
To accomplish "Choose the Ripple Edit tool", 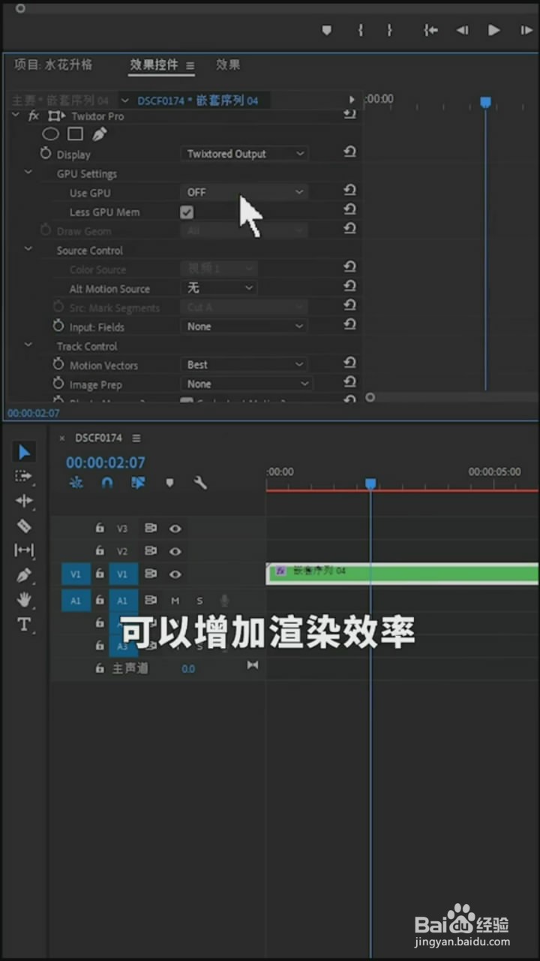I will [24, 501].
